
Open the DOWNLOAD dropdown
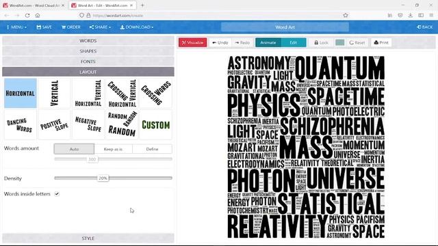[x=137, y=27]
